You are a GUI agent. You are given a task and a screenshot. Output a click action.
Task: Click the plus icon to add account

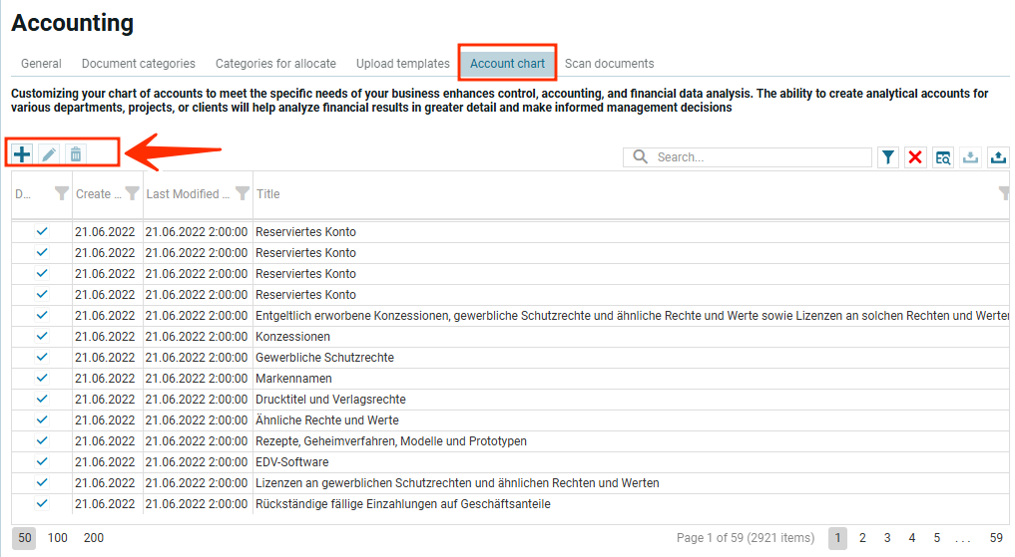[22, 153]
